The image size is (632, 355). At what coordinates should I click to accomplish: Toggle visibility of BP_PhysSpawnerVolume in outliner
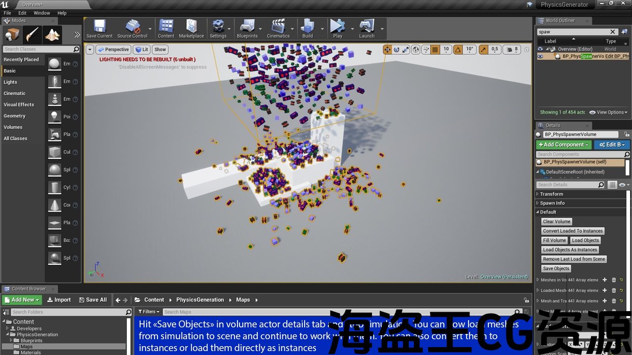540,56
